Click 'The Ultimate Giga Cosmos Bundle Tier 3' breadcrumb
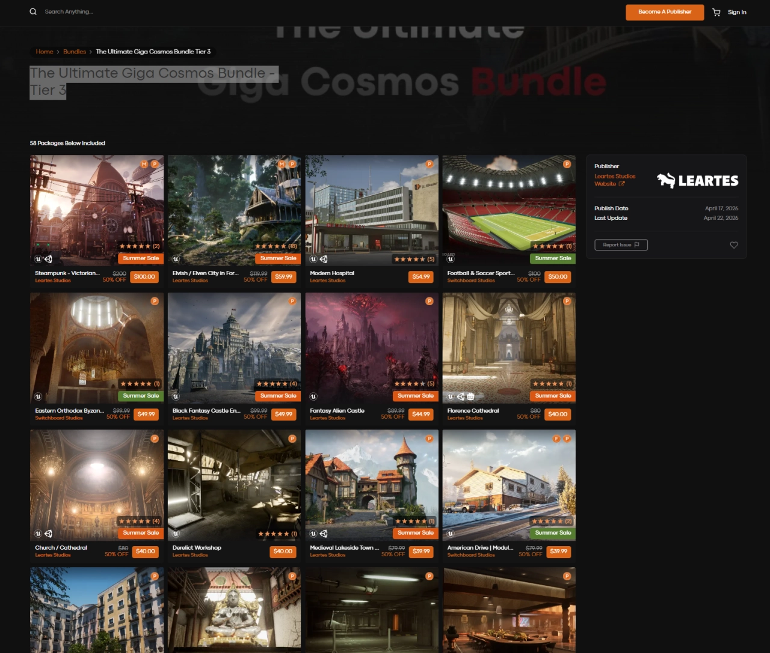Image resolution: width=770 pixels, height=653 pixels. 153,52
